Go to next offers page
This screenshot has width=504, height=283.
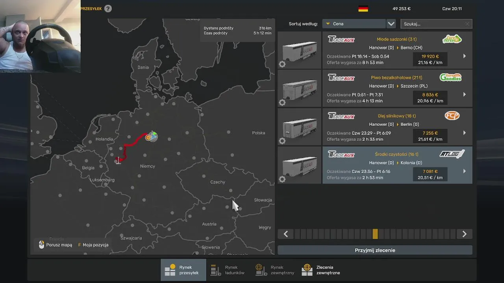pos(464,234)
